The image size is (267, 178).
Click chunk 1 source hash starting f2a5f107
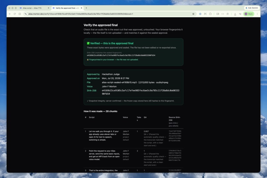[x=175, y=136]
